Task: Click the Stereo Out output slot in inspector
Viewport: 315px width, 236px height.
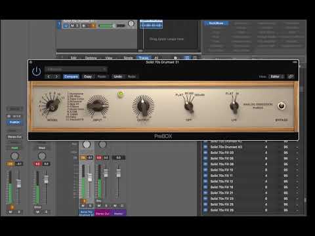Action: (x=14, y=137)
